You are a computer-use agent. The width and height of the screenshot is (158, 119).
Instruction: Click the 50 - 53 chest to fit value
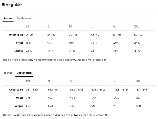(x=138, y=35)
